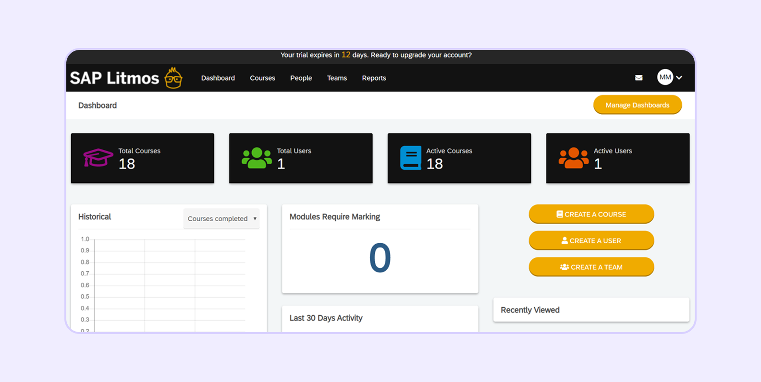Click the orange Active Users icon
This screenshot has width=761, height=382.
tap(574, 158)
